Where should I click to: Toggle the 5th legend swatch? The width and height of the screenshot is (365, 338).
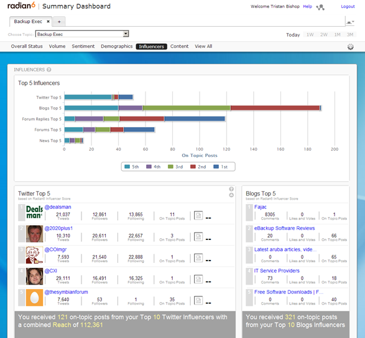127,166
